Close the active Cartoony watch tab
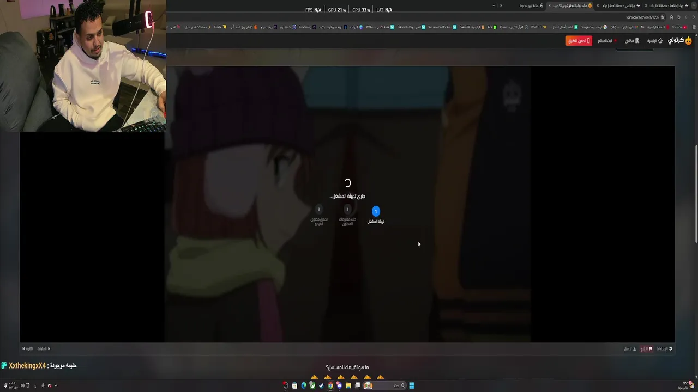The image size is (698, 392). [549, 5]
